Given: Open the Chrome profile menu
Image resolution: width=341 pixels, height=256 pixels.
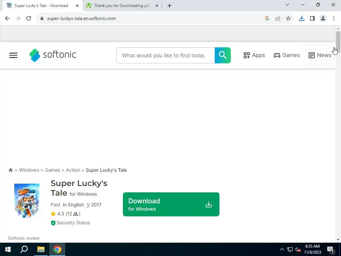Looking at the screenshot, I should click(323, 19).
